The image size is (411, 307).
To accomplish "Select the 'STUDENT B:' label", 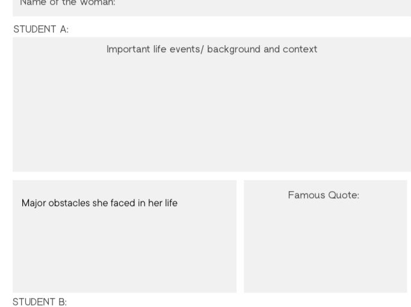I will click(x=40, y=302).
